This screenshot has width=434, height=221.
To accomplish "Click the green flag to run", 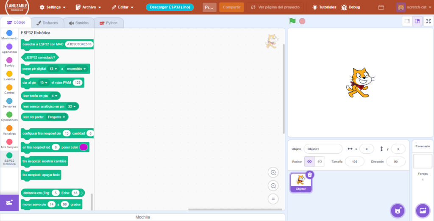I will pyautogui.click(x=292, y=21).
